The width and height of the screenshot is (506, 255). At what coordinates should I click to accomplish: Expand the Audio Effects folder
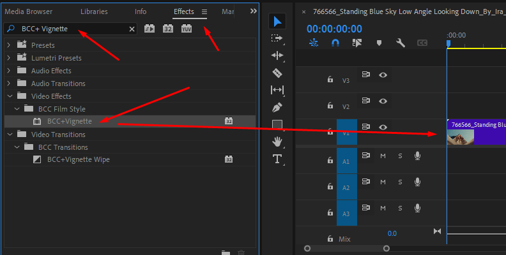coord(9,71)
